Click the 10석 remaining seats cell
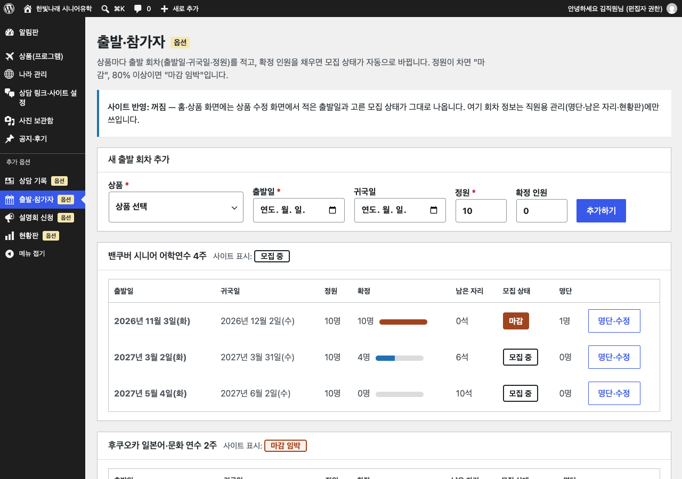Screen dimensions: 682x479 click(464, 393)
